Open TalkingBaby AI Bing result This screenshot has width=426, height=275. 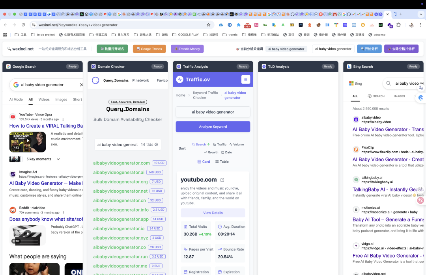(388, 190)
